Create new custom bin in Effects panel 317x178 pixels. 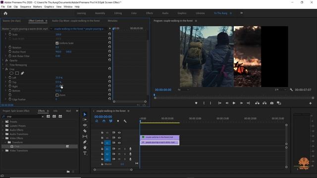point(68,172)
